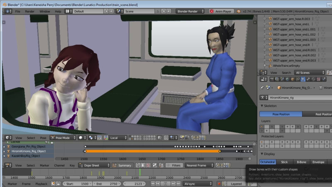Click the pin icon in properties breadcrumb
Viewport: 332px width, 187px height.
262,88
